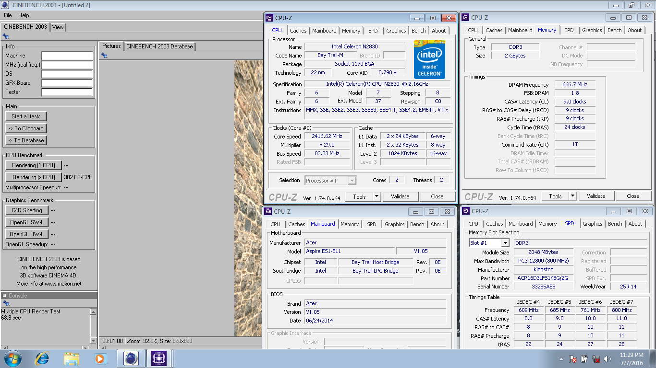Viewport: 656px width, 368px height.
Task: Switch to the View tab in CINEBENCH
Action: [x=58, y=27]
